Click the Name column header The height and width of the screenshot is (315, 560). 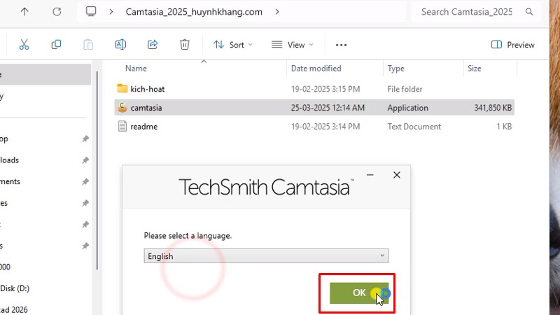pyautogui.click(x=136, y=69)
